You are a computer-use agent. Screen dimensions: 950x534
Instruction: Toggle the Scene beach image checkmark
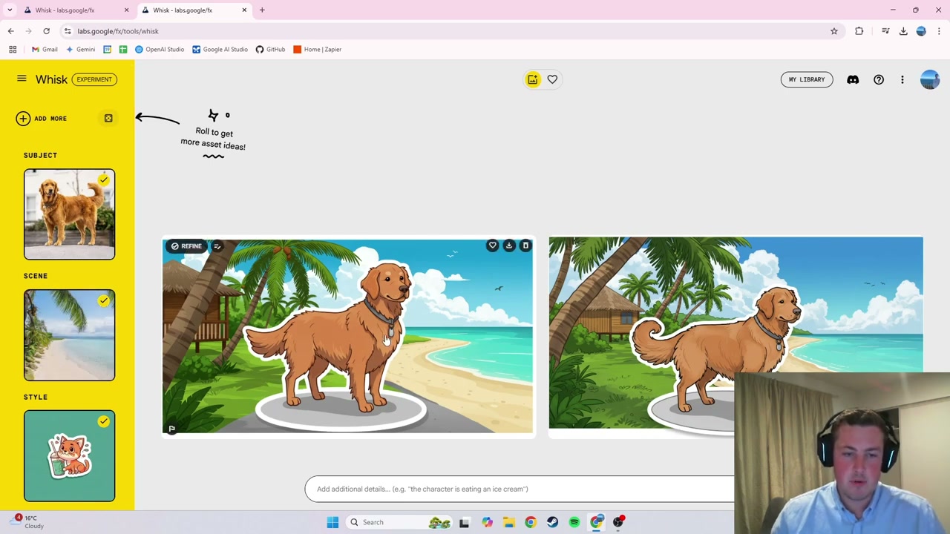click(x=104, y=300)
